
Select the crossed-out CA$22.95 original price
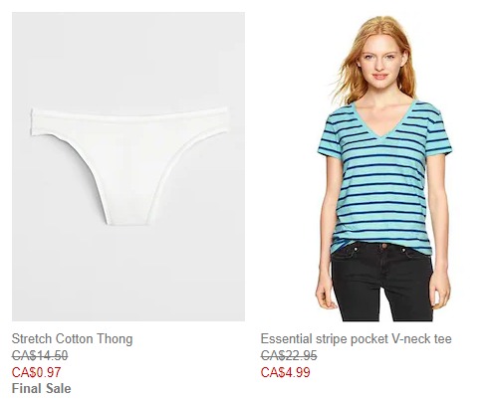289,355
